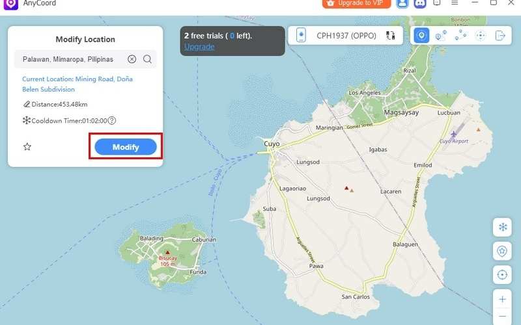Open the Cooldown Timer help icon
This screenshot has width=521, height=325.
pos(112,120)
